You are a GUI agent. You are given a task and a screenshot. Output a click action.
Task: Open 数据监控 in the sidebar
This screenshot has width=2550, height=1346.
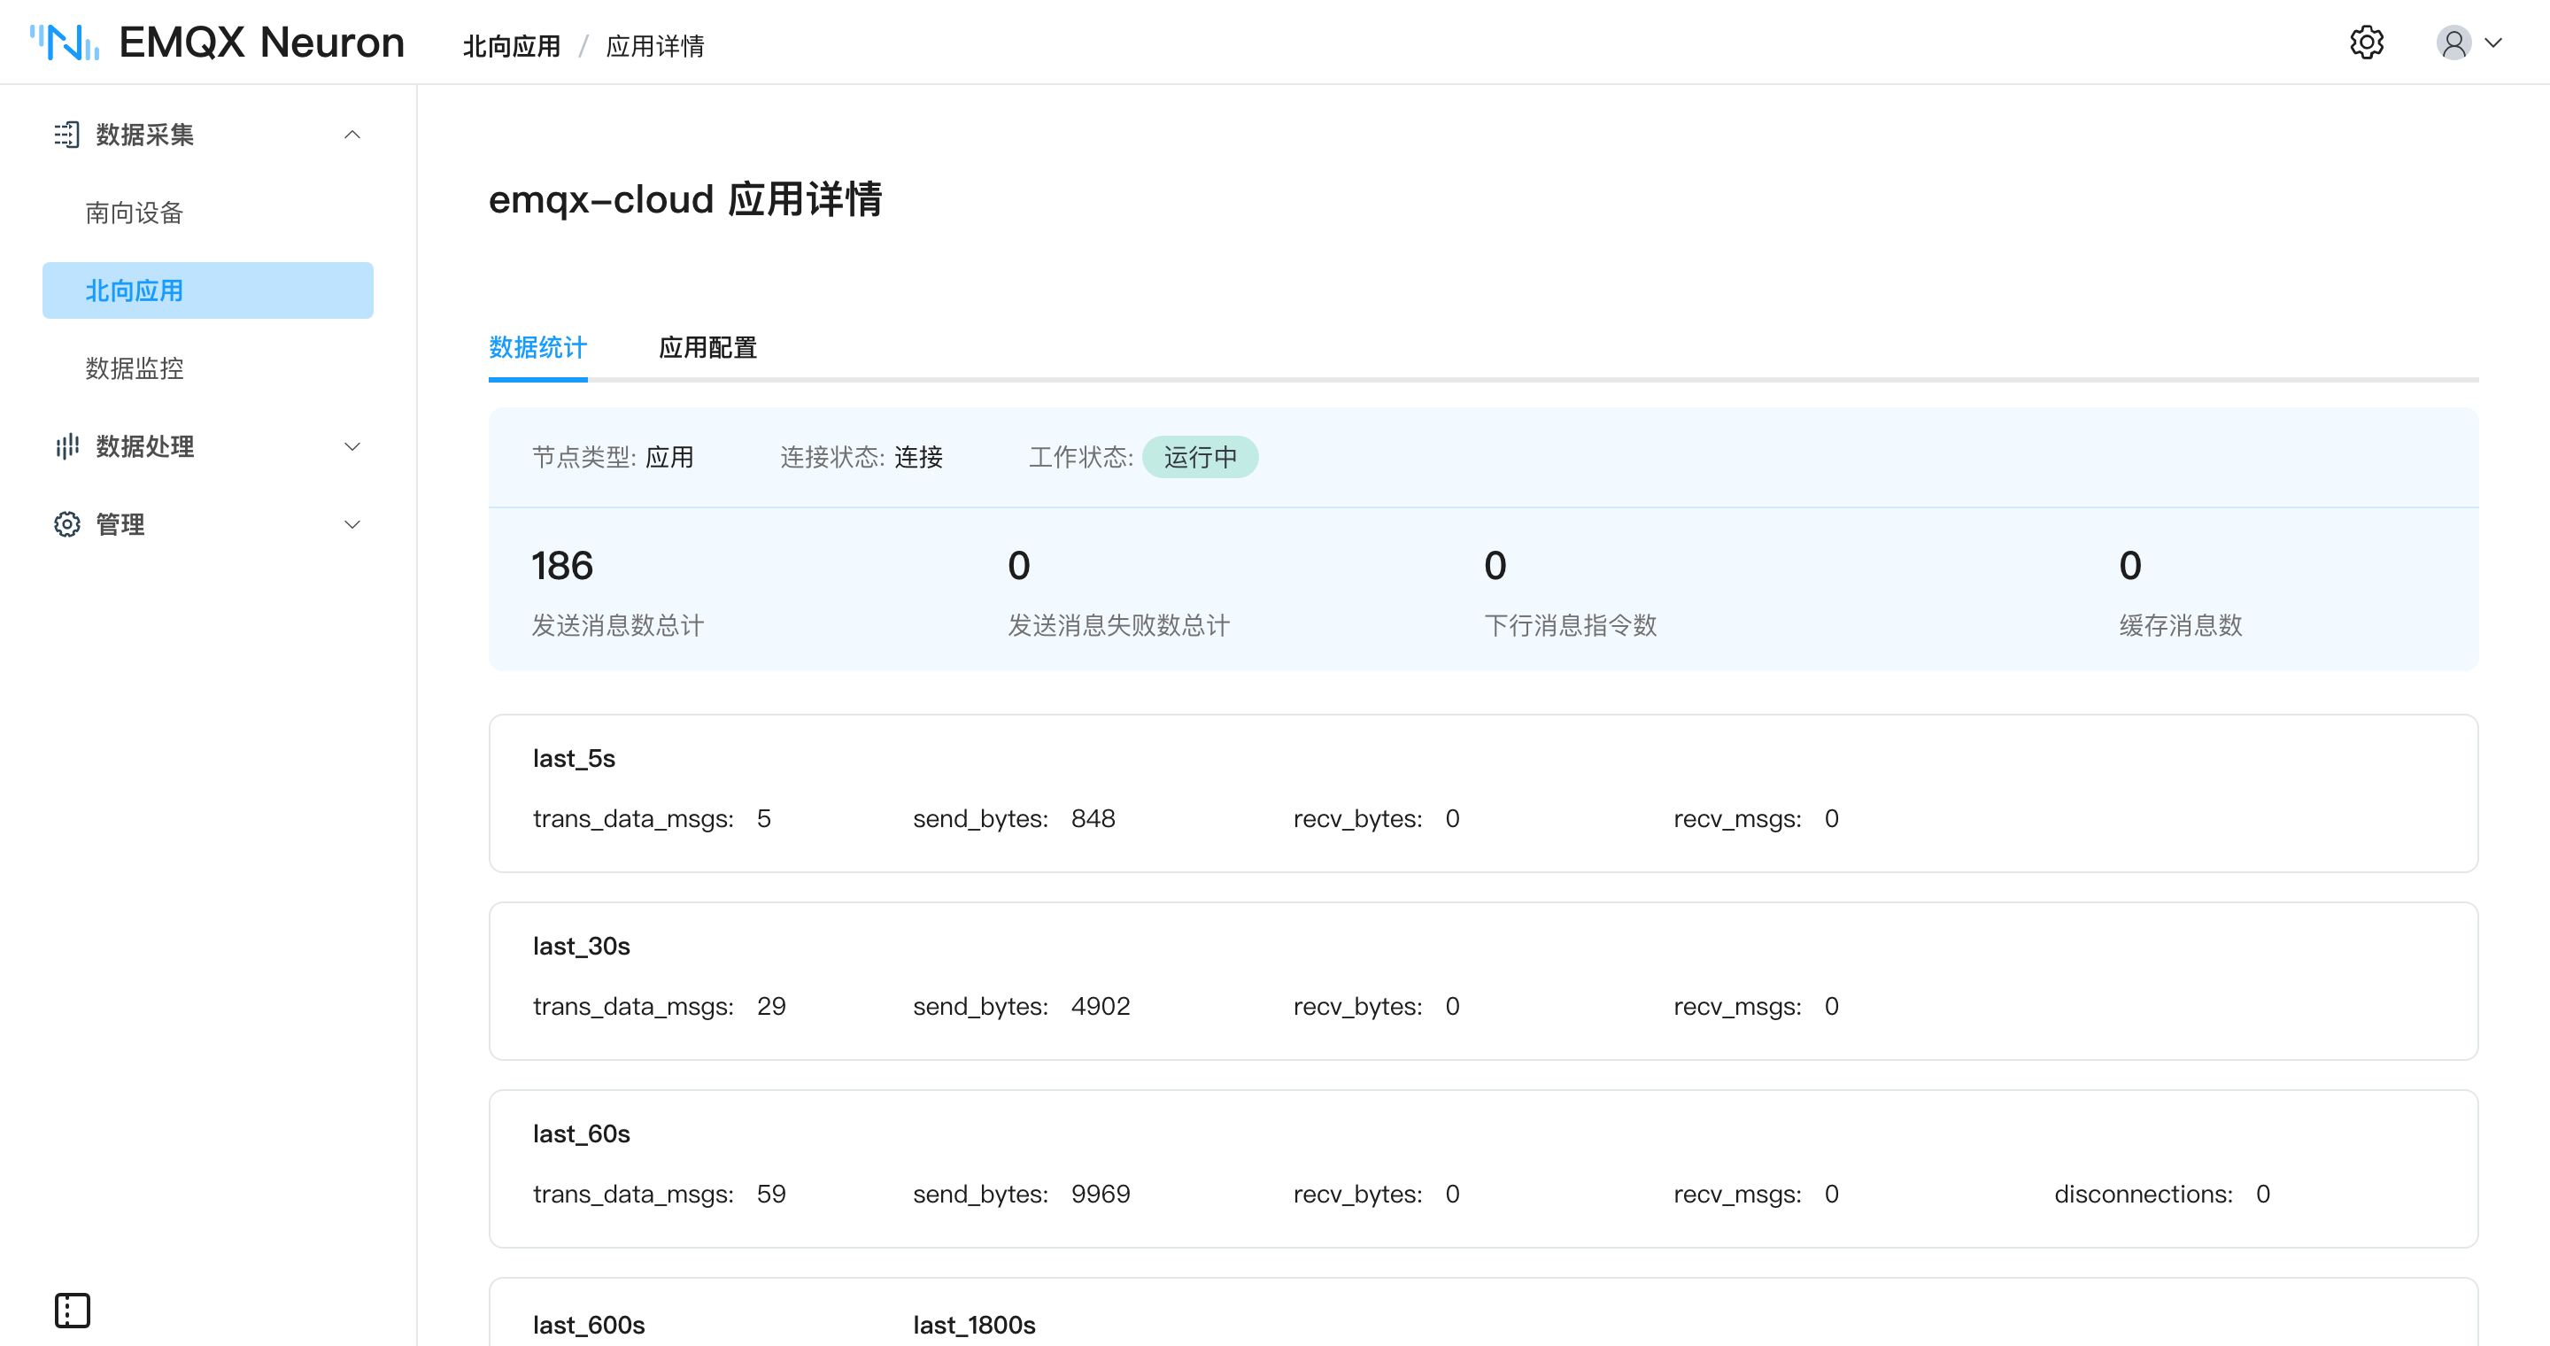[x=135, y=368]
